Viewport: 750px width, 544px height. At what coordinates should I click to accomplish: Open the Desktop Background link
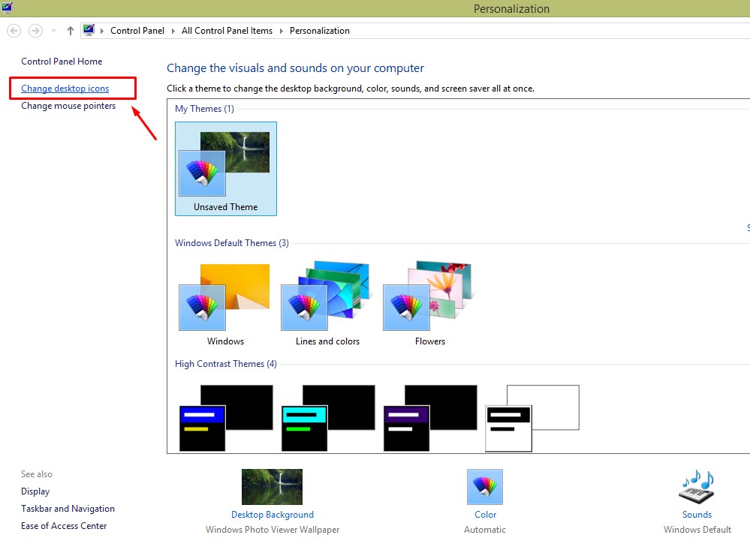[273, 515]
